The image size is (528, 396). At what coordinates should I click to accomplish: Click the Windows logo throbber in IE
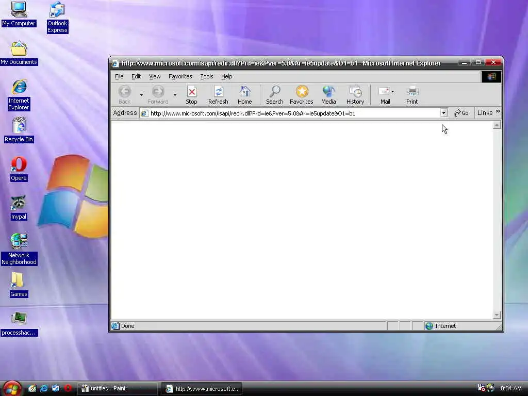pos(491,77)
